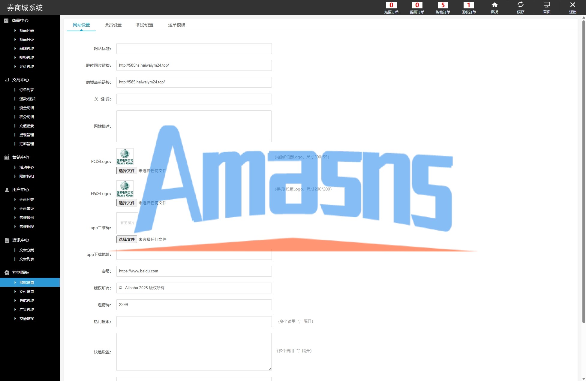The height and width of the screenshot is (381, 586).
Task: Click the H5版Logo State Grid thumbnail
Action: [125, 189]
